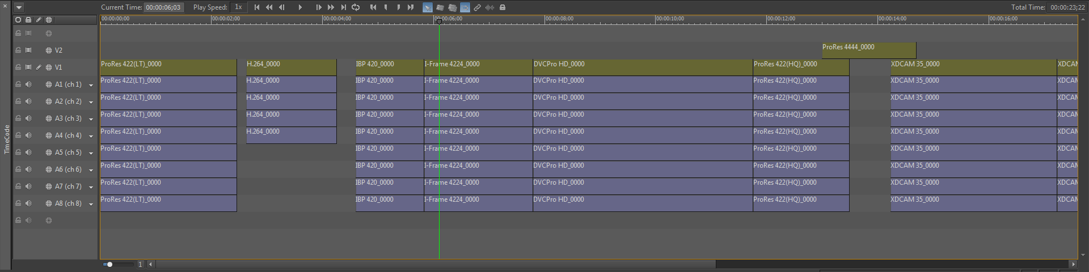Image resolution: width=1089 pixels, height=272 pixels.
Task: Set the mark out point
Action: point(399,7)
